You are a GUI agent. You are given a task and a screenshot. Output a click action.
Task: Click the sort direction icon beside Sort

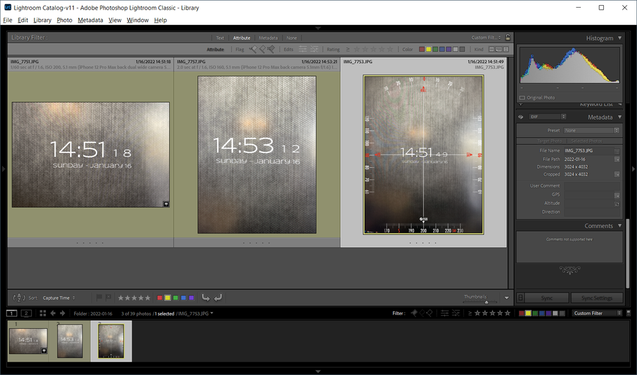(x=19, y=297)
